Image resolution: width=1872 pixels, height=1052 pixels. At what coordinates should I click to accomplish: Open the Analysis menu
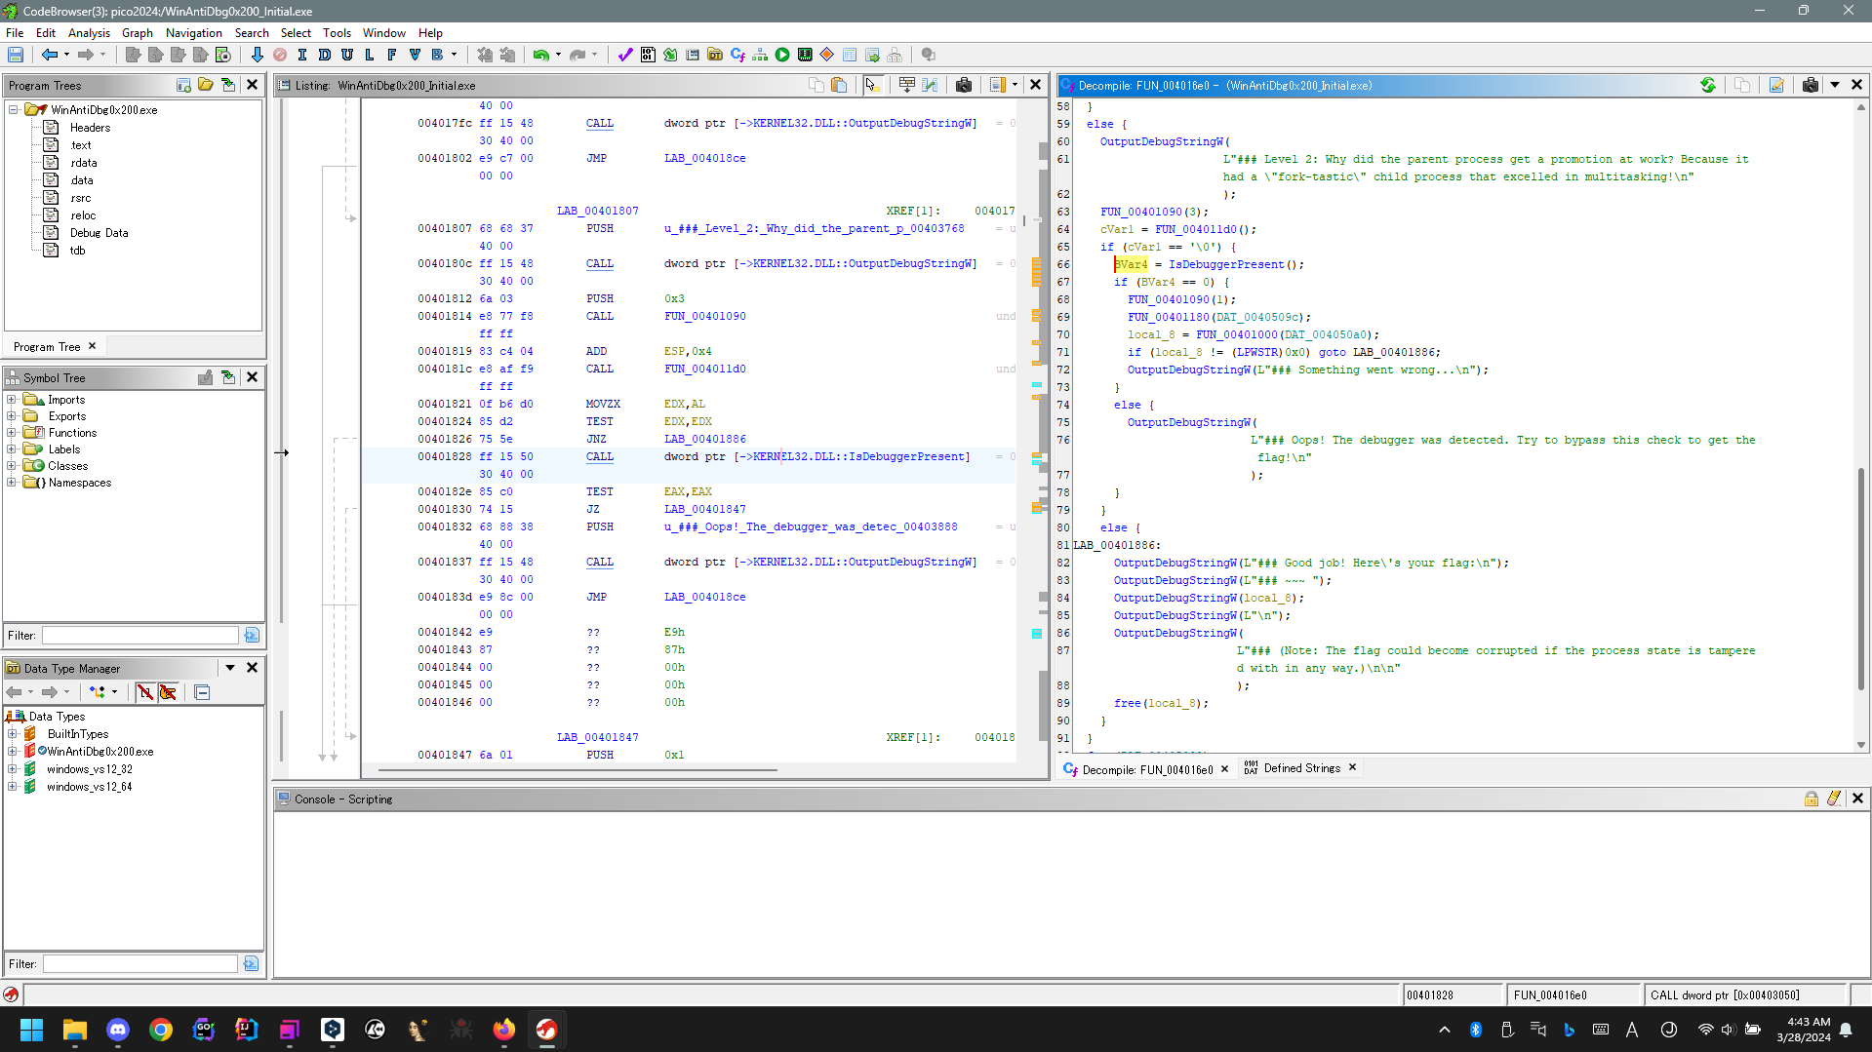tap(89, 32)
